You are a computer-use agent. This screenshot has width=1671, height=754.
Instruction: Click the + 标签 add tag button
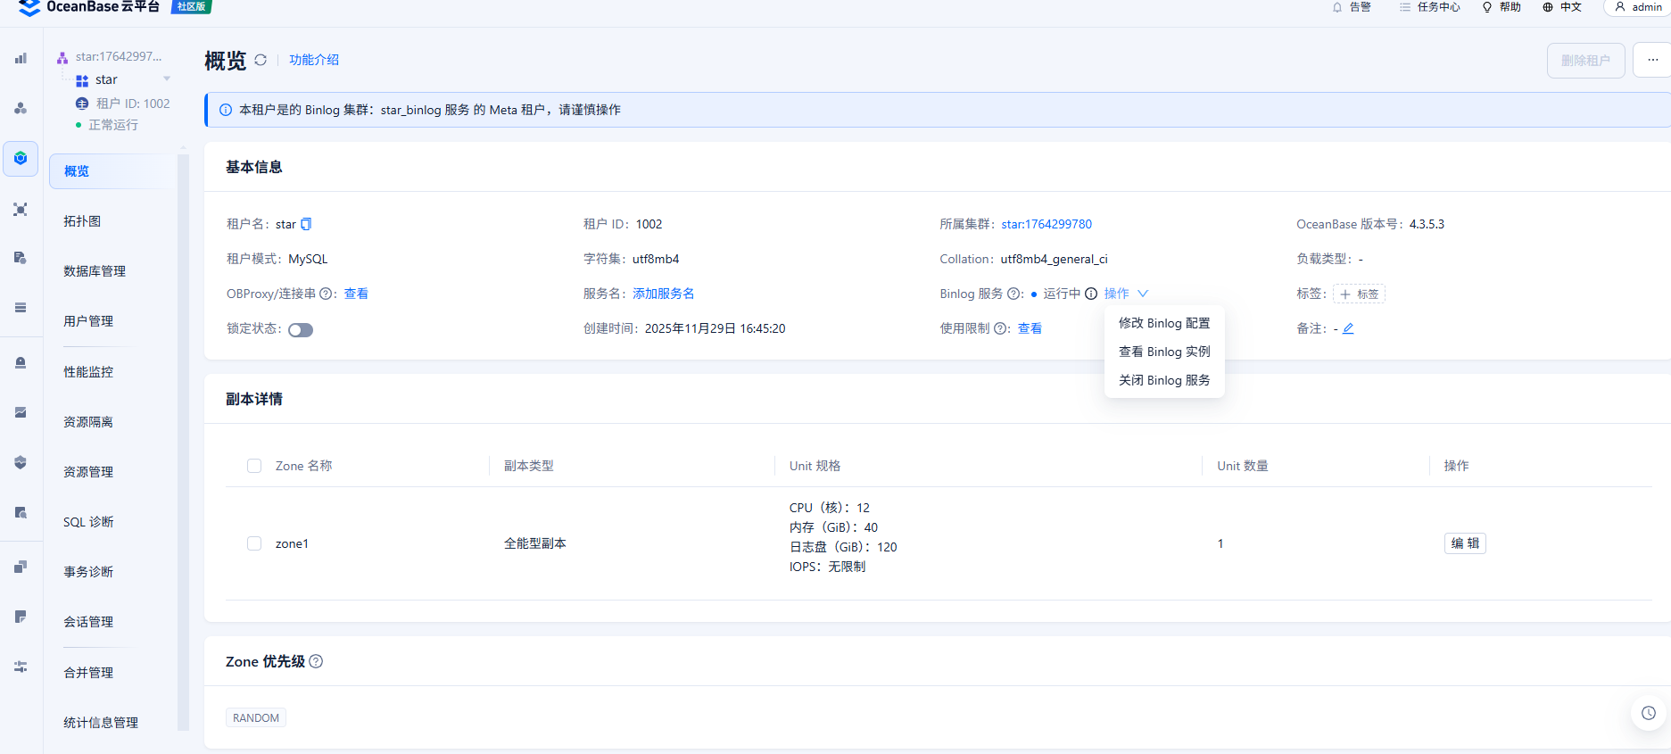coord(1359,294)
